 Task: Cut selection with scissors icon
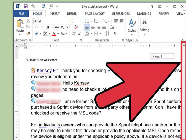pos(28,21)
